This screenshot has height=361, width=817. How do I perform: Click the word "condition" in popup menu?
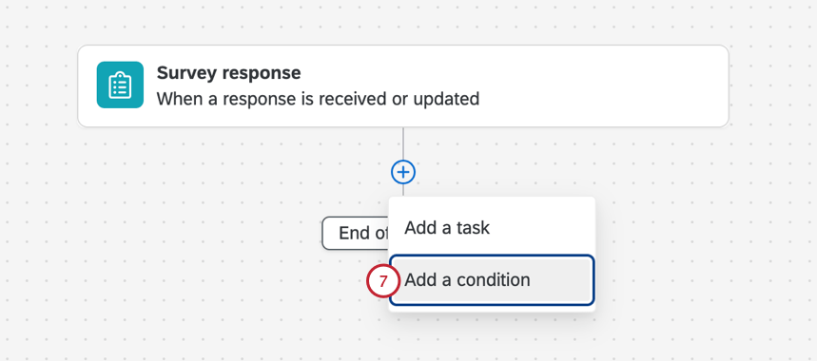[494, 280]
